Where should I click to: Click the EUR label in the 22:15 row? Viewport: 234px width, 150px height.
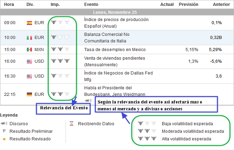pos(39,94)
